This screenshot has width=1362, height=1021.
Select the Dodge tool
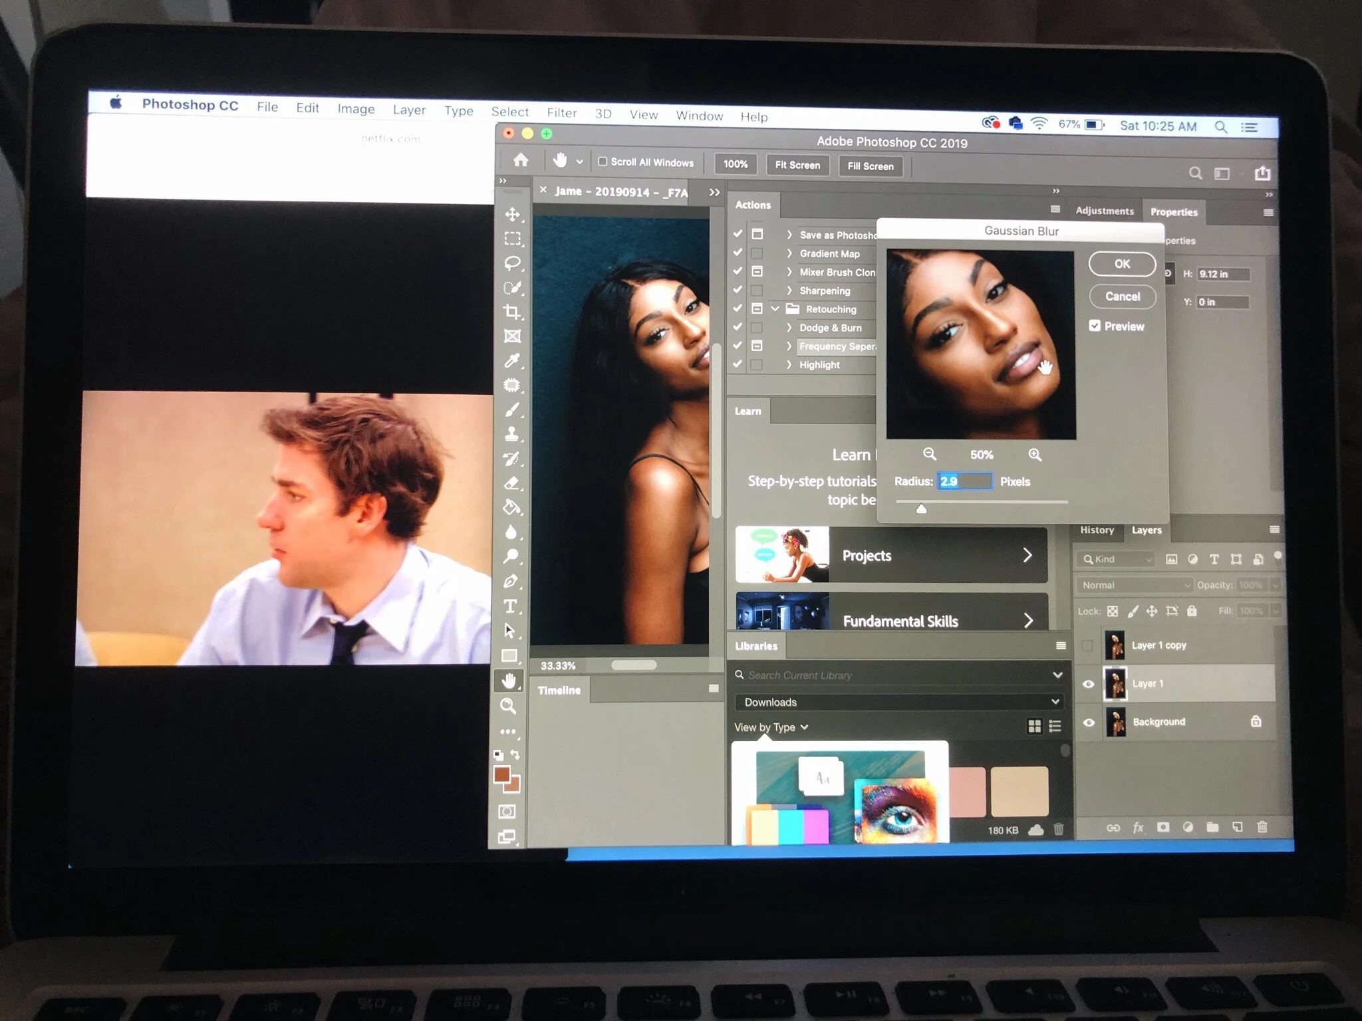coord(511,556)
